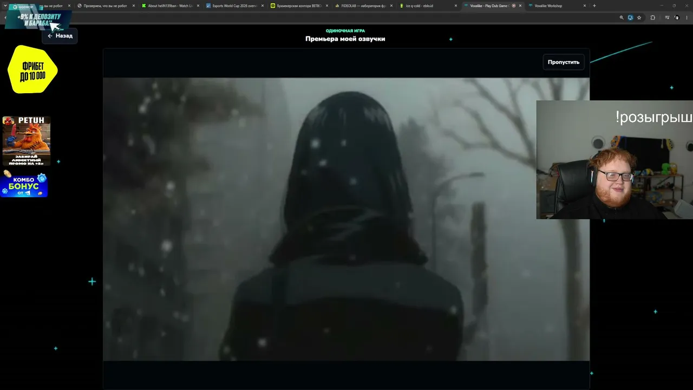Open the browser profile avatar
The width and height of the screenshot is (693, 390).
coord(676,17)
